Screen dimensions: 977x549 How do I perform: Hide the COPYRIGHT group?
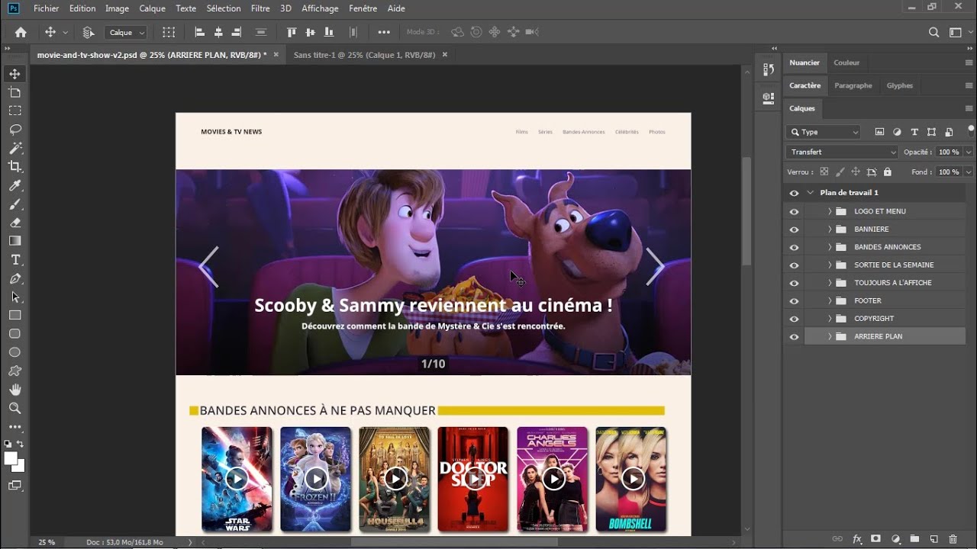(794, 319)
